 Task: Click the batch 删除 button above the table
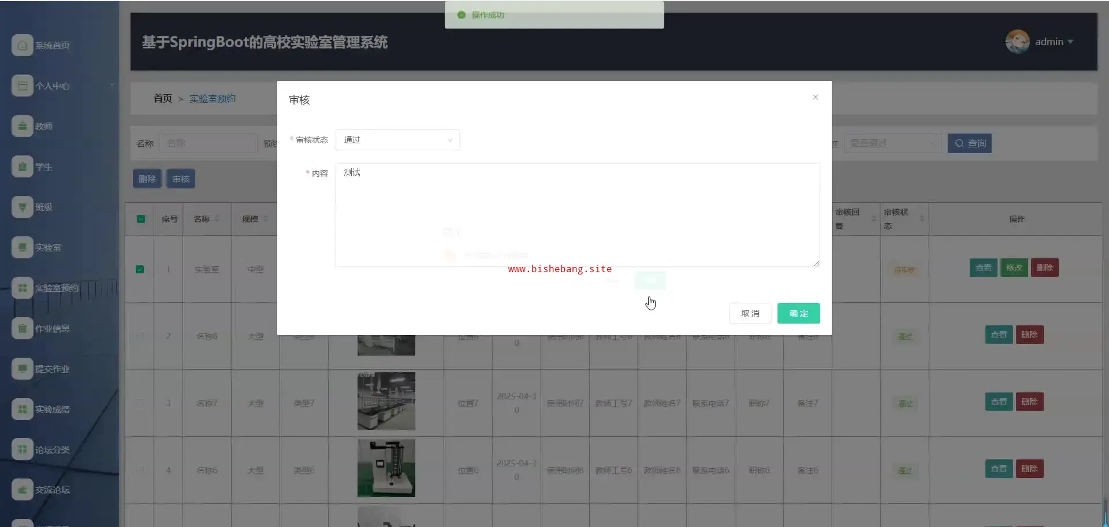[147, 179]
